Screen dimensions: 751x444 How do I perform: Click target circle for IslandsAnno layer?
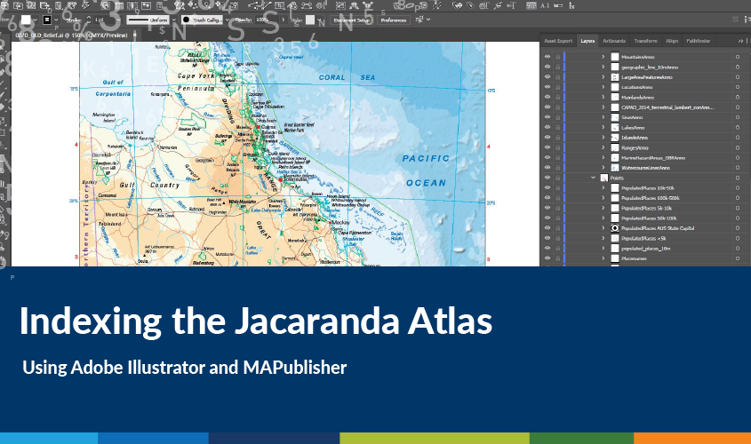(738, 138)
